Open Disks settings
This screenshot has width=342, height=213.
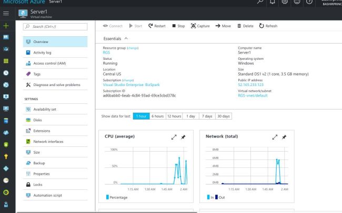point(55,120)
